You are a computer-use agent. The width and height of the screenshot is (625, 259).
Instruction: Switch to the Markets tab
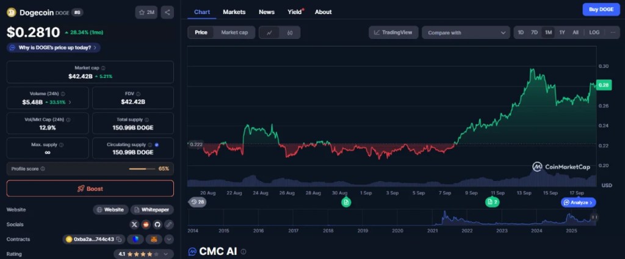coord(234,12)
